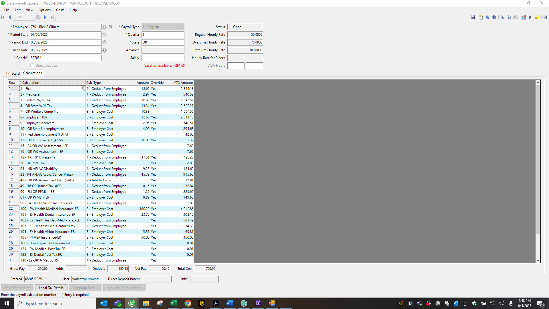This screenshot has height=309, width=549.
Task: Open the File menu
Action: tap(7, 10)
